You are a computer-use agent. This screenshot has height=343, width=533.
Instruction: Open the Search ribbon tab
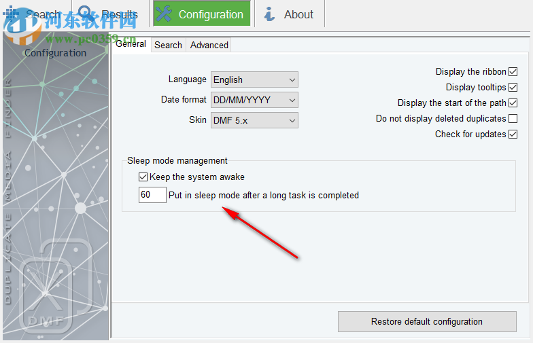35,14
